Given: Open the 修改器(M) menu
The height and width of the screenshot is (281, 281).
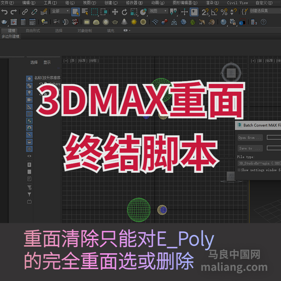Looking at the screenshot, I should point(135,3).
